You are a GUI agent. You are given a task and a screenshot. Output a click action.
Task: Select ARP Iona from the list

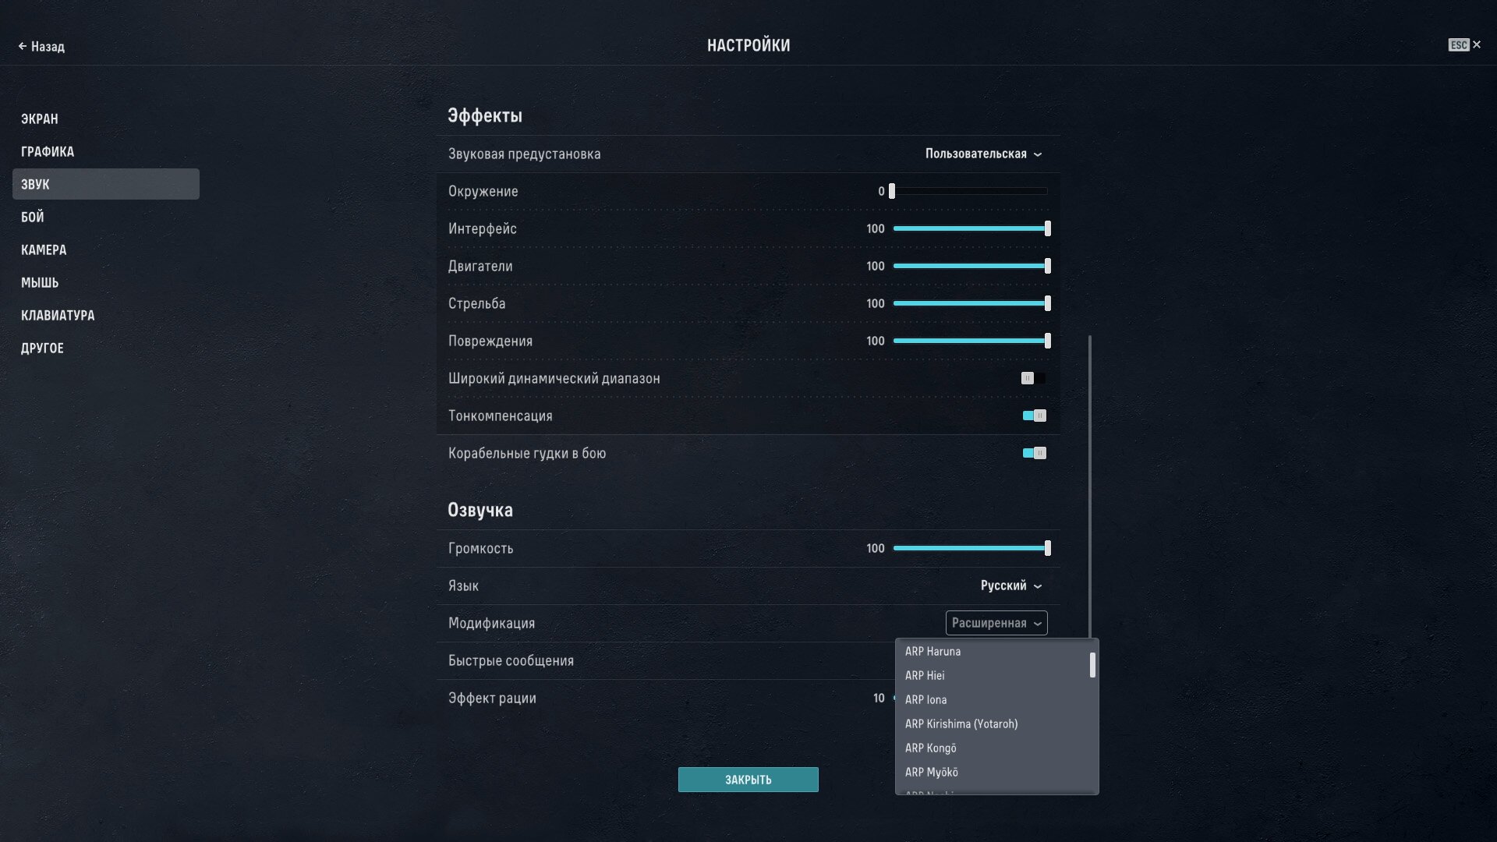pos(926,700)
